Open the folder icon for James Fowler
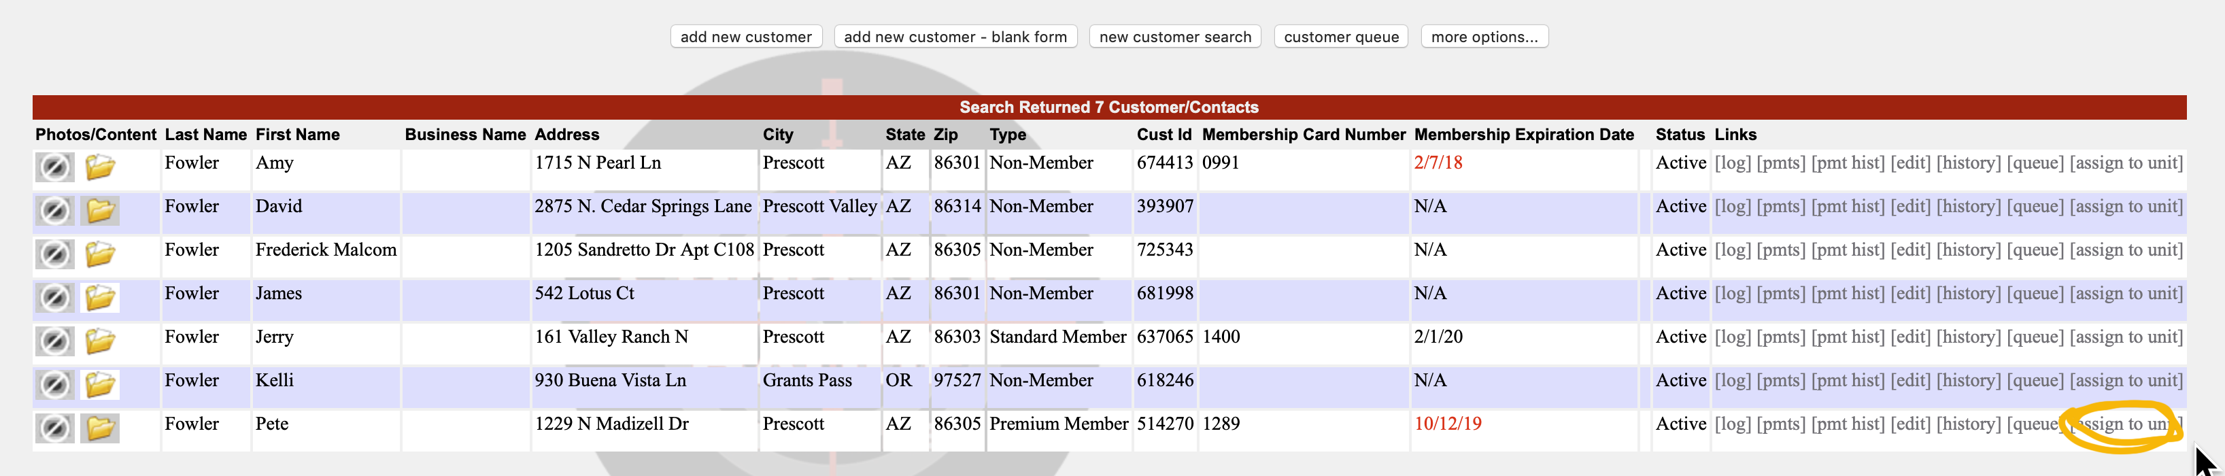Viewport: 2225px width, 476px height. click(100, 297)
